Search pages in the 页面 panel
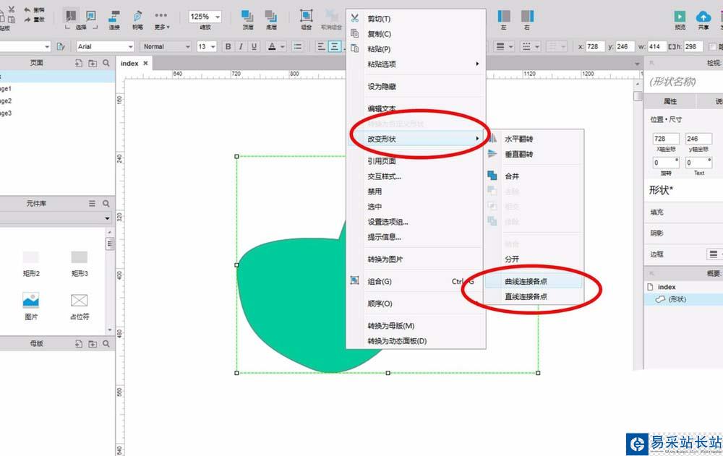723x456 pixels. [x=106, y=63]
